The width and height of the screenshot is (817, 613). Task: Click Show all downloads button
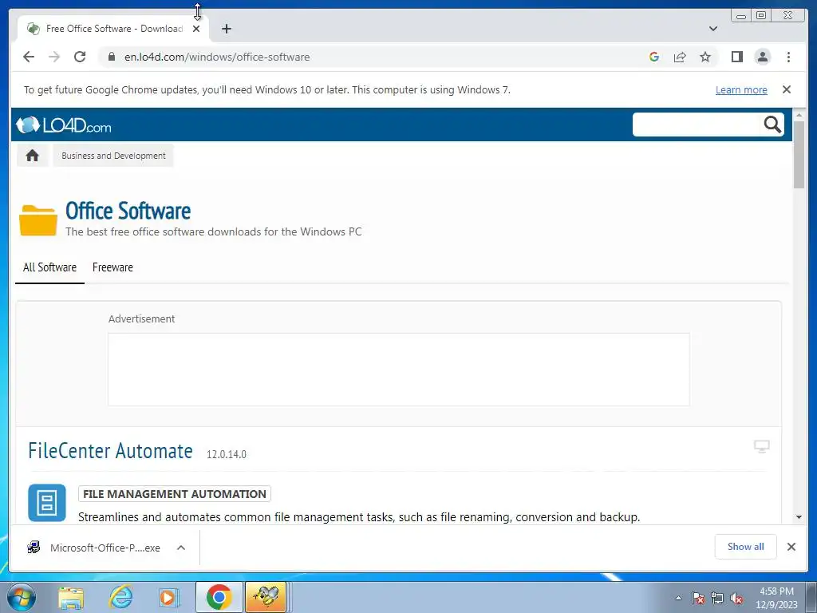coord(746,547)
